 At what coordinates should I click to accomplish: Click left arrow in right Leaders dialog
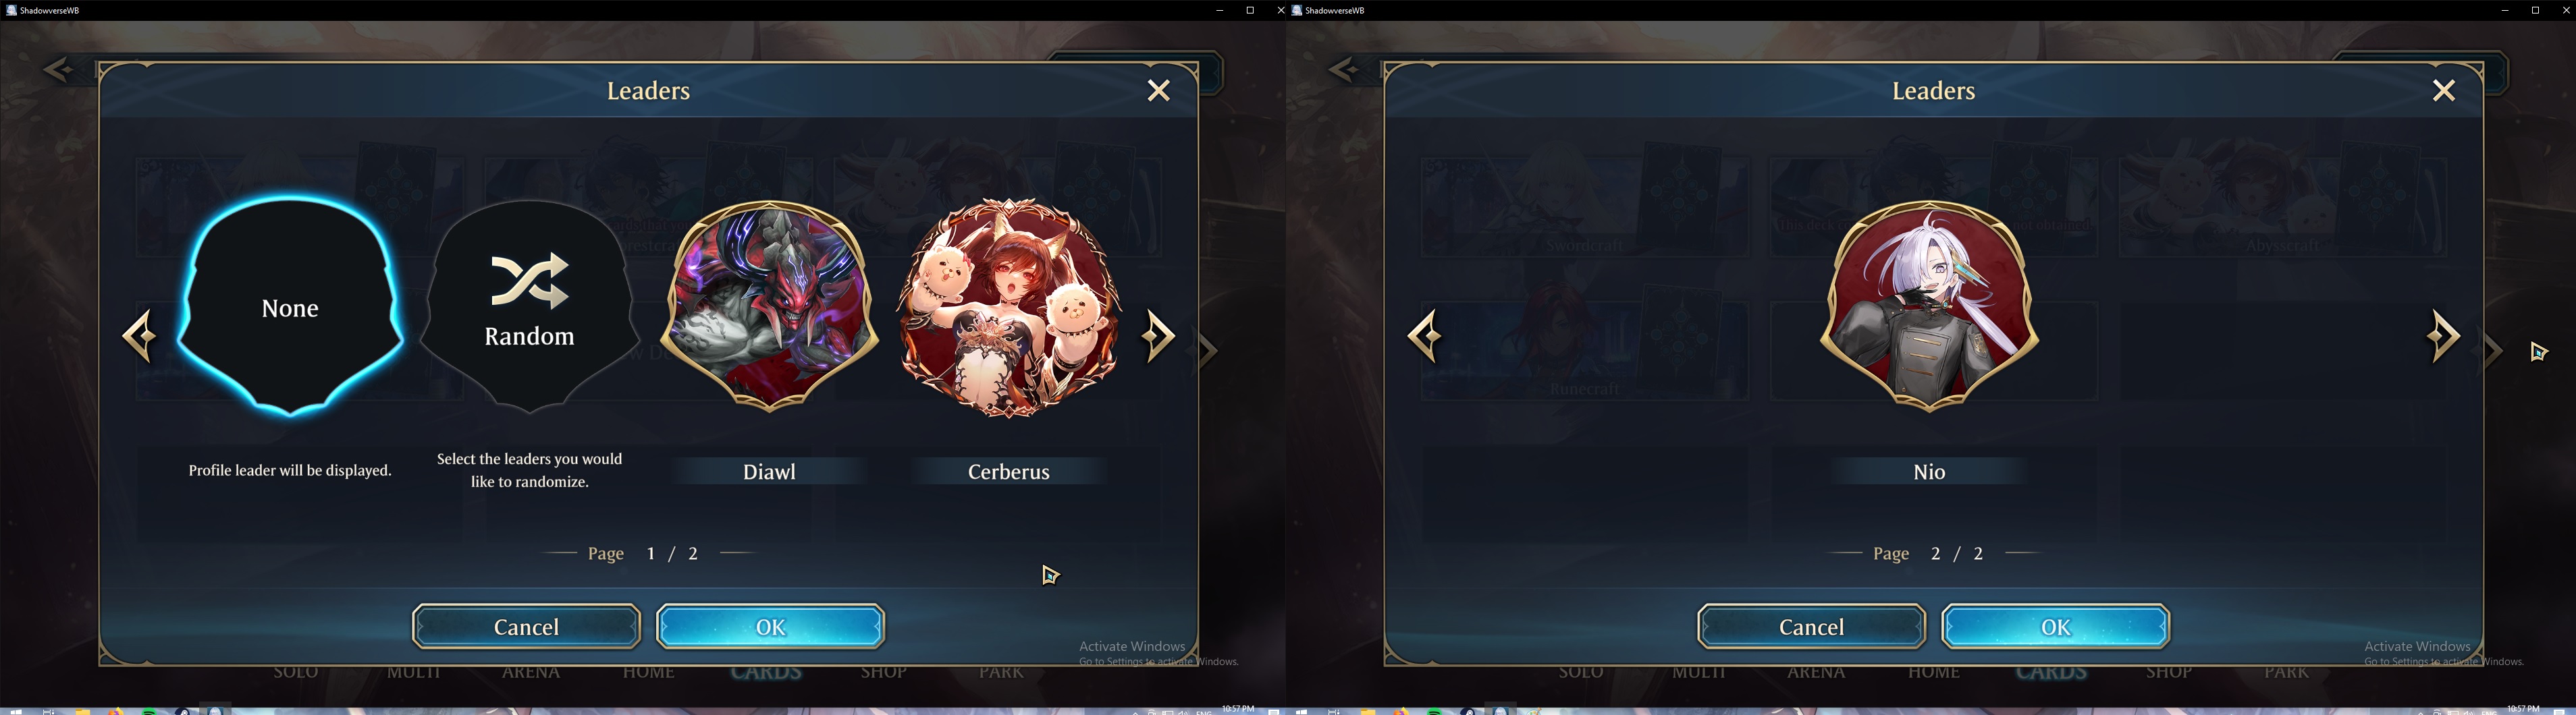[x=1425, y=335]
